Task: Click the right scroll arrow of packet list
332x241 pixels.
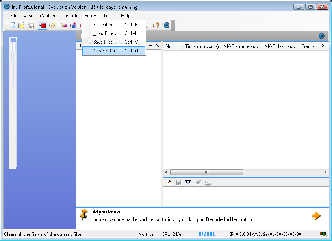Action: [x=325, y=172]
